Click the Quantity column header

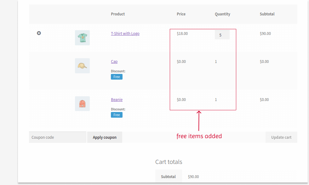click(x=222, y=14)
